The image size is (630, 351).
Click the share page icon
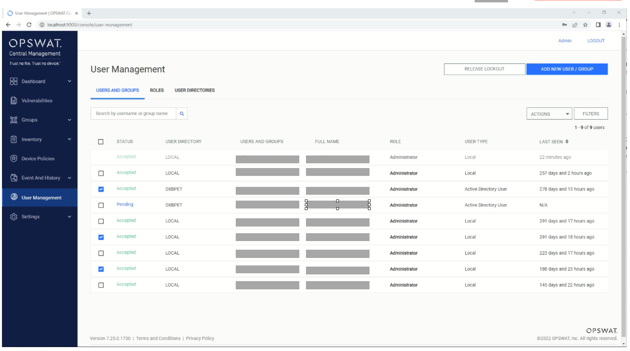[x=575, y=25]
